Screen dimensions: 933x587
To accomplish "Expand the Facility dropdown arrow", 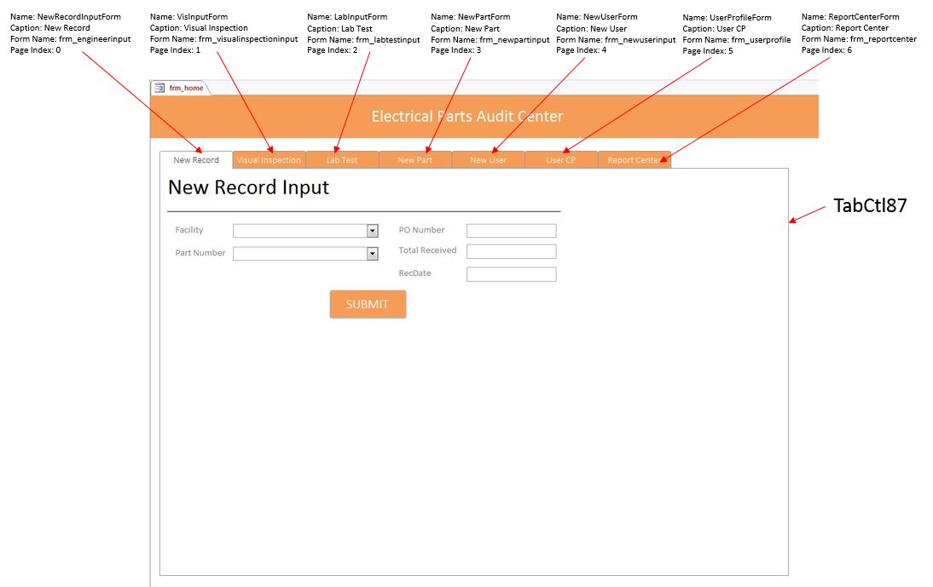I will coord(373,231).
